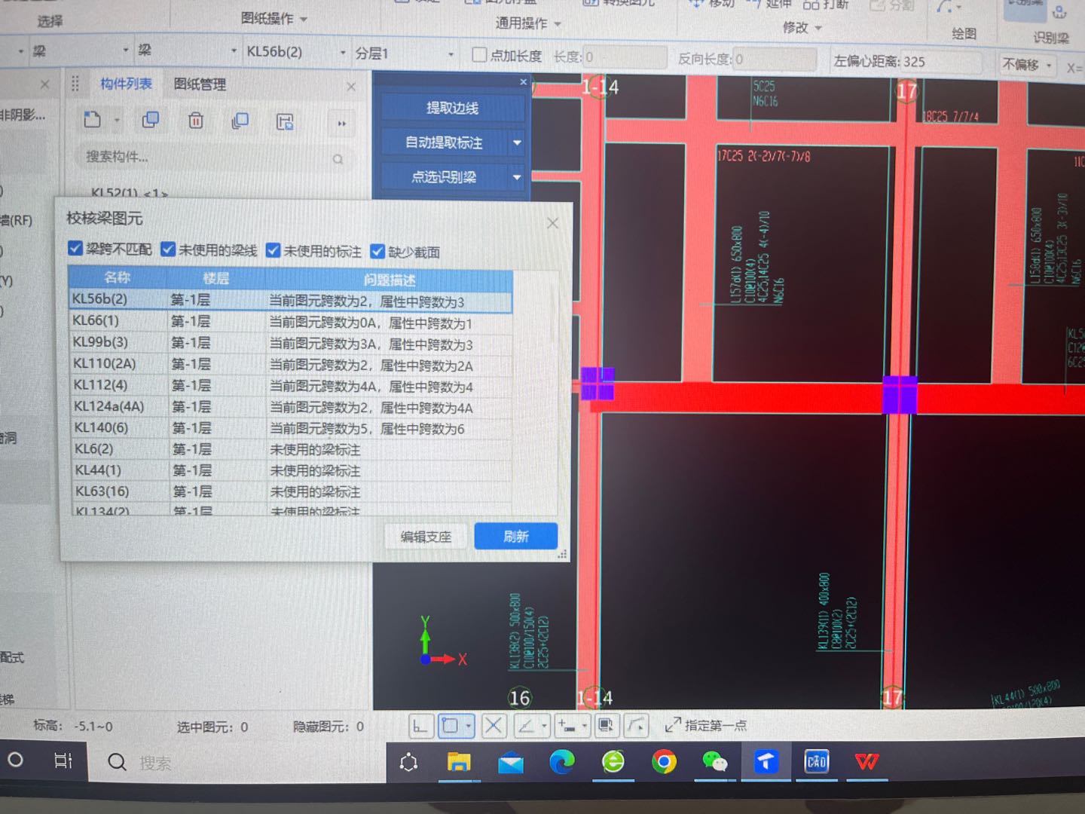Open the CAD viewer taskbar icon

(x=817, y=761)
